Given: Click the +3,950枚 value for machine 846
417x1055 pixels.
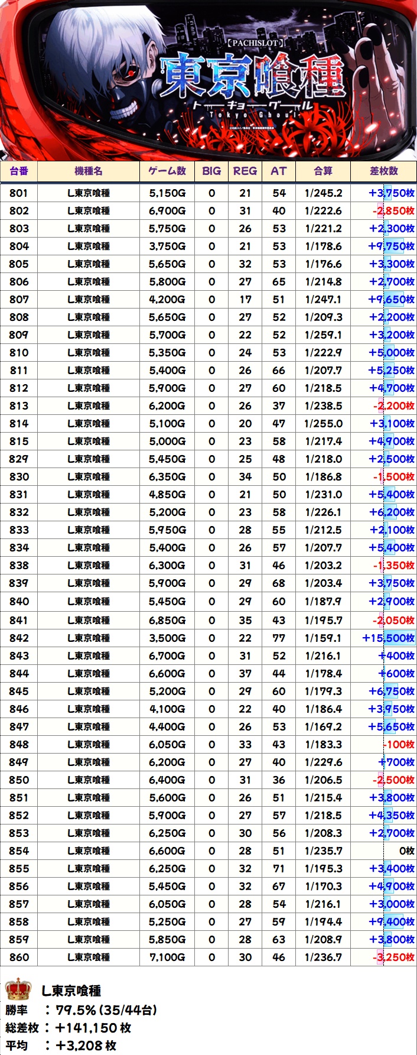Looking at the screenshot, I should (x=392, y=709).
